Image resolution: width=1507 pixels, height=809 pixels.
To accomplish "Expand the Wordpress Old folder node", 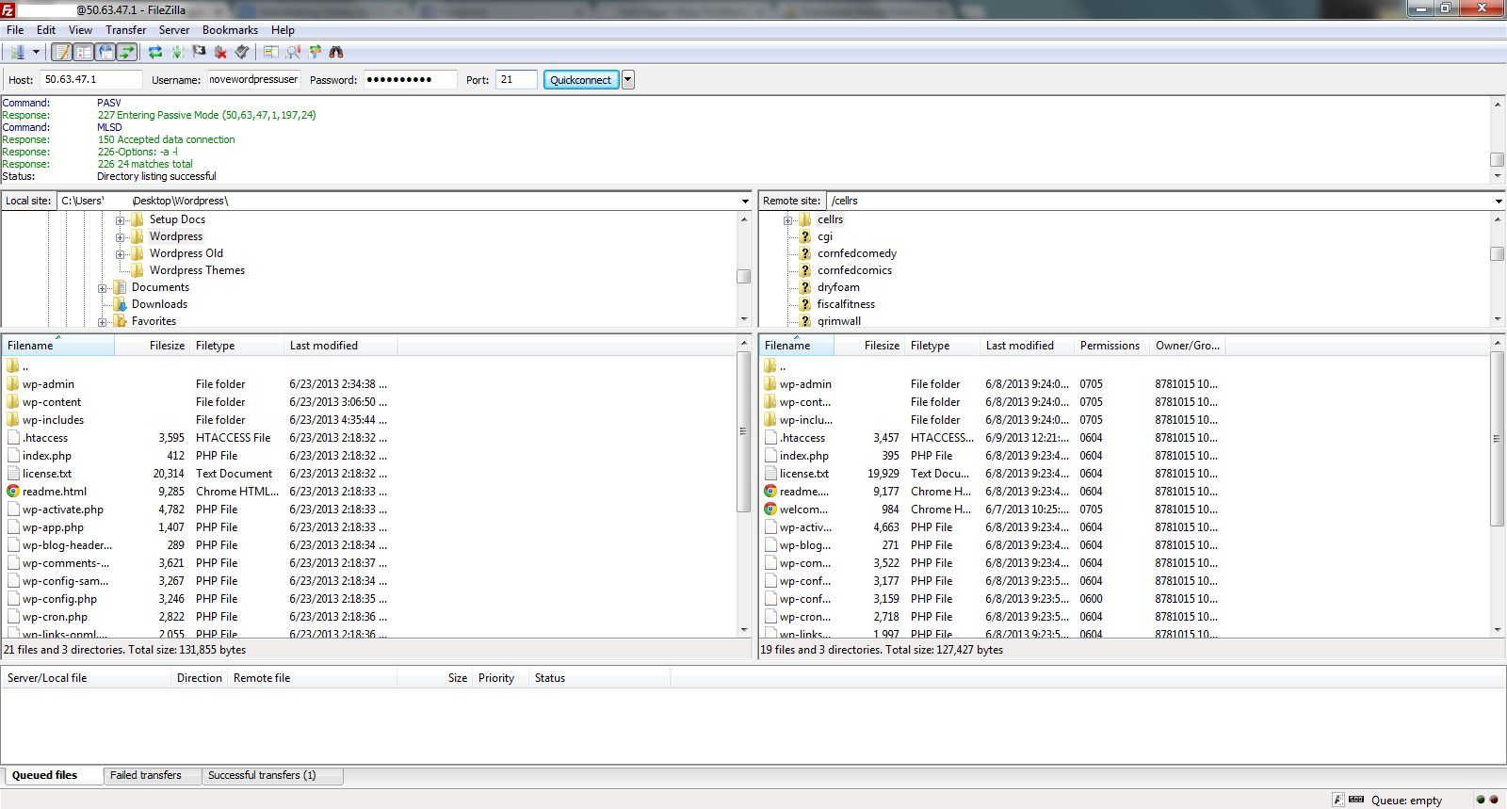I will 120,254.
